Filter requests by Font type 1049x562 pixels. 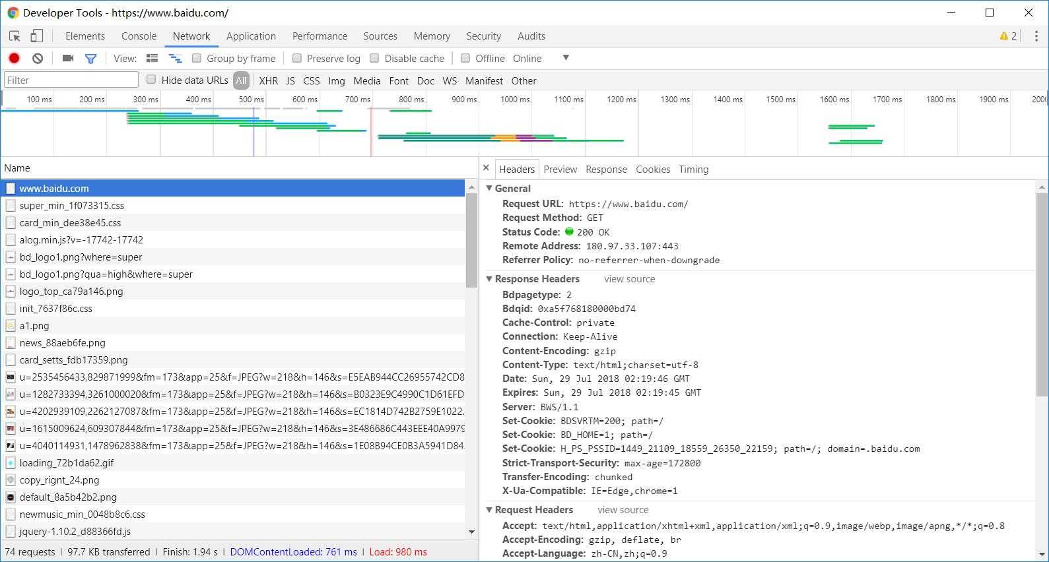(399, 80)
